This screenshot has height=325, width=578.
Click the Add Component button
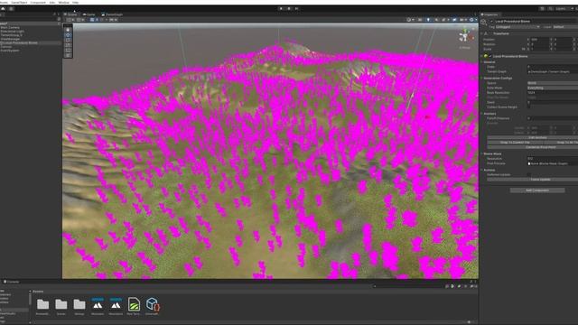[537, 190]
